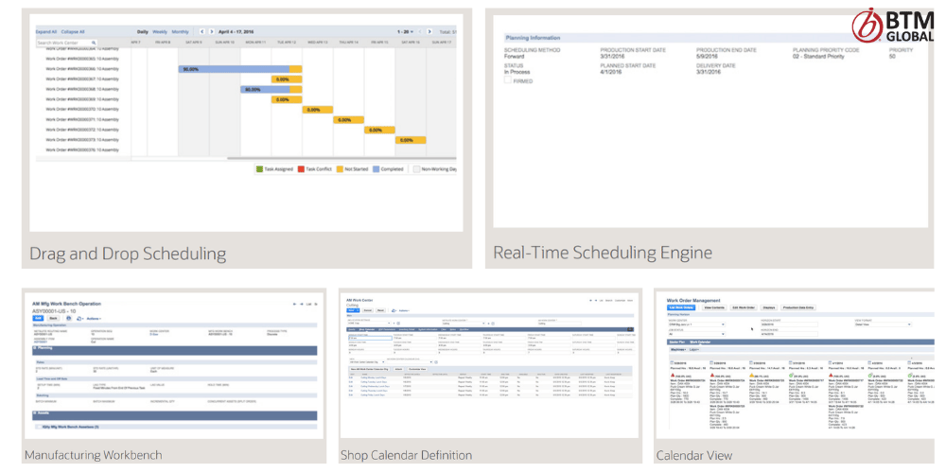Viewport: 946px width, 473px height.
Task: Click the Not Started yellow legend swatch
Action: click(x=340, y=169)
